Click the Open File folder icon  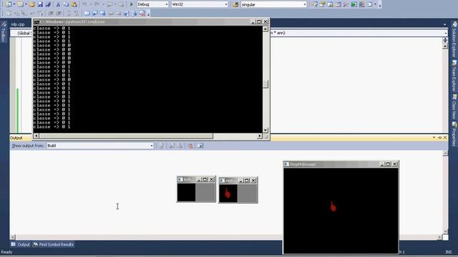tap(32, 4)
